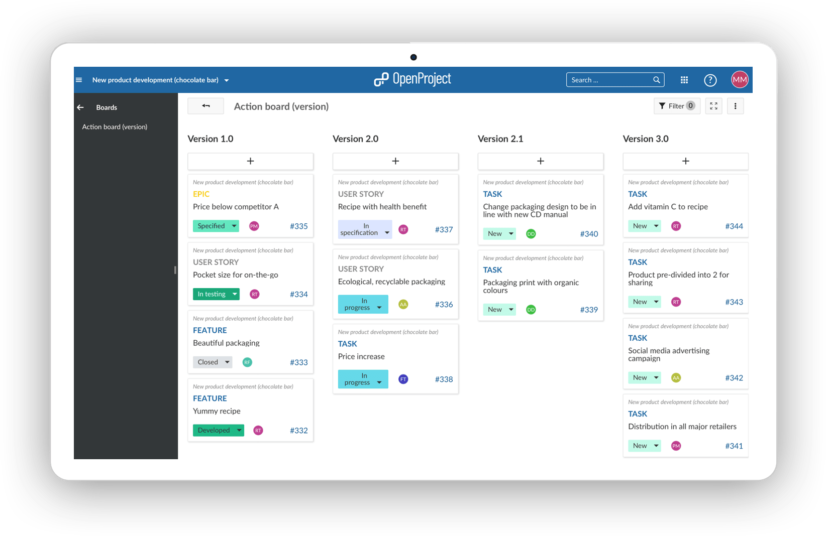826x536 pixels.
Task: Add a card to Version 2.0
Action: pyautogui.click(x=395, y=161)
